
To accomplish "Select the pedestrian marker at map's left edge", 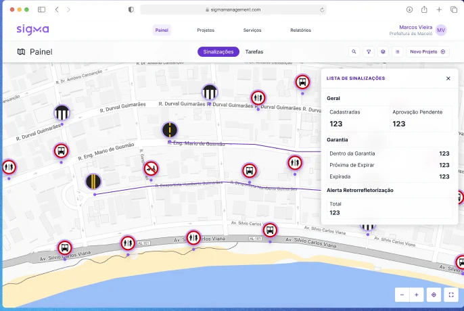I will click(x=9, y=167).
